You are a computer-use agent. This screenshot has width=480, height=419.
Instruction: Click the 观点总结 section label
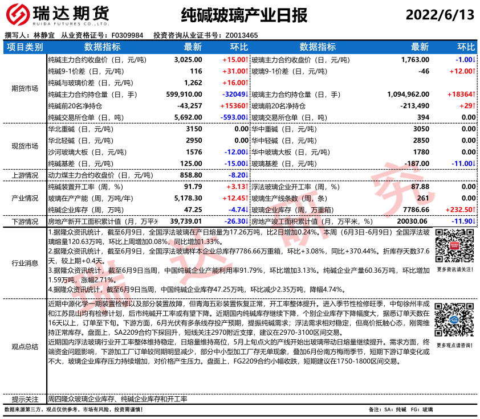click(25, 346)
